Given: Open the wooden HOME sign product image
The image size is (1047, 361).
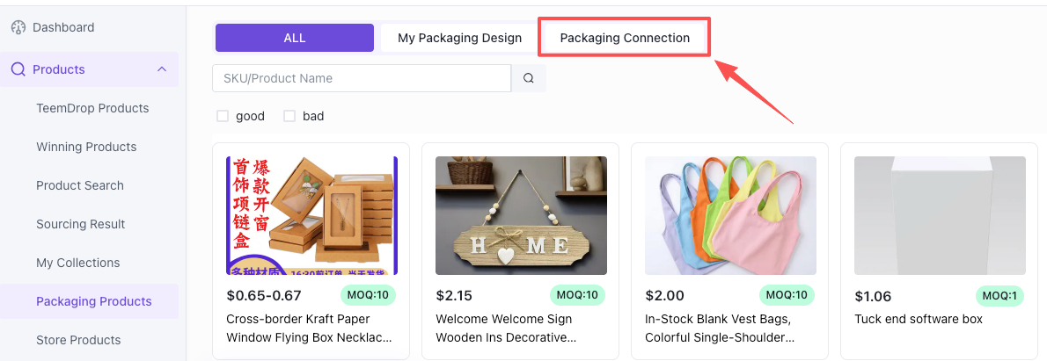Looking at the screenshot, I should click(521, 216).
